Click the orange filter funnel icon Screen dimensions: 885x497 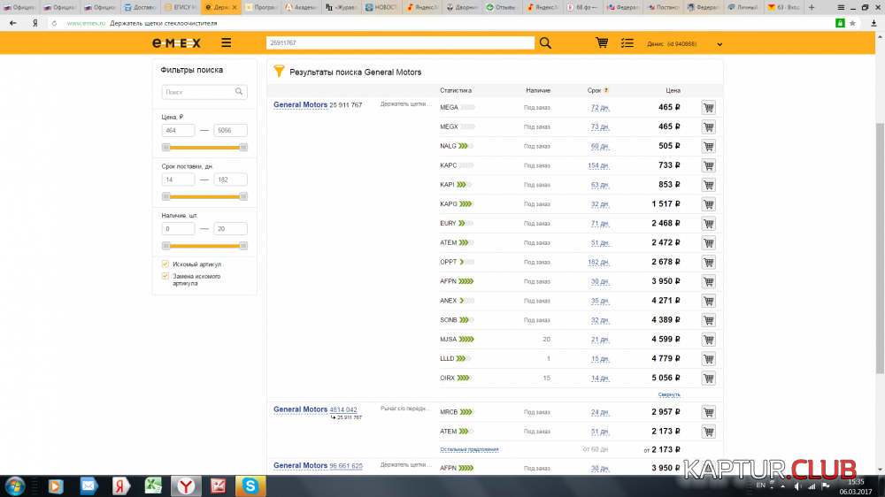coord(279,71)
